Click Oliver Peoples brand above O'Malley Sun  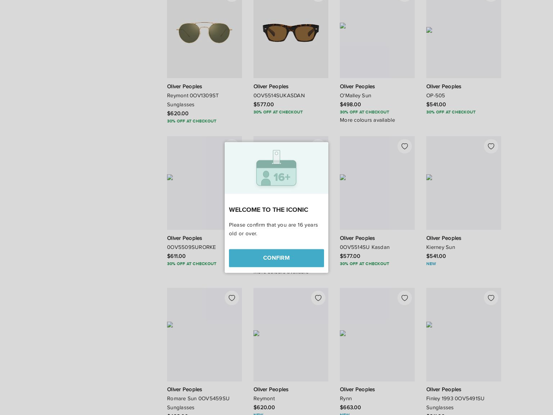[x=357, y=86]
